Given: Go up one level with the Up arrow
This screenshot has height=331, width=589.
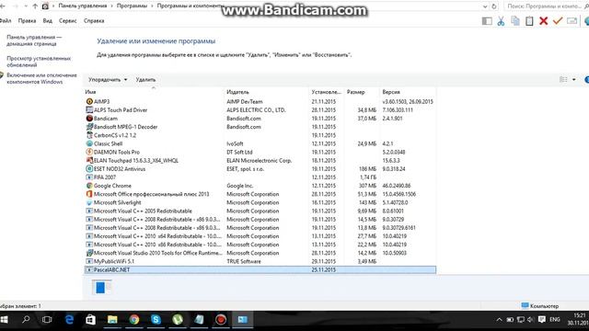Looking at the screenshot, I should [x=35, y=6].
